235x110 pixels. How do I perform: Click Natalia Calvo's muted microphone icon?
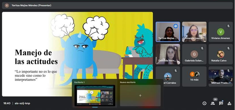[228, 48]
